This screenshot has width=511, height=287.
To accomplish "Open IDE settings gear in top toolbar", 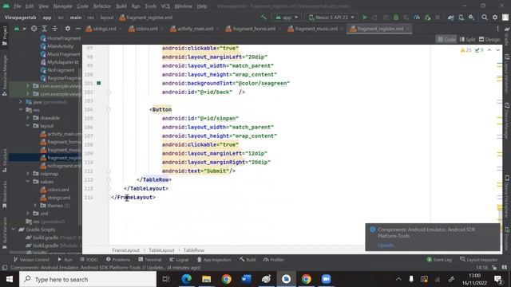I will [495, 18].
